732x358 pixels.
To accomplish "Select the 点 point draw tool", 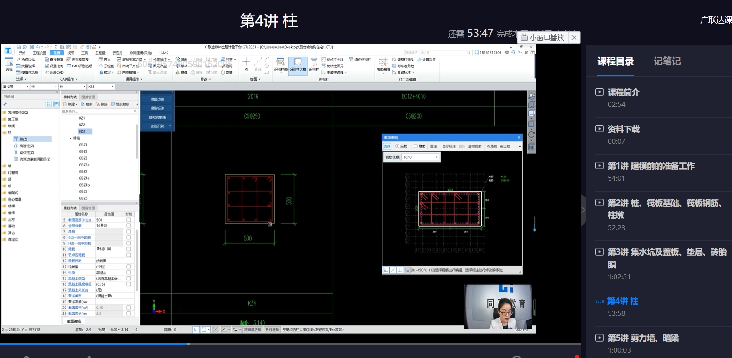I will 246,64.
